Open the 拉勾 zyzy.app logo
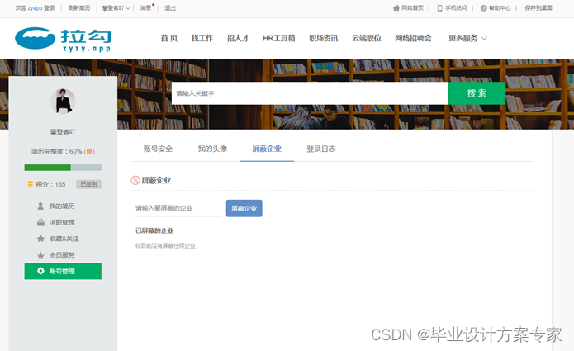Image resolution: width=574 pixels, height=351 pixels. click(x=63, y=39)
